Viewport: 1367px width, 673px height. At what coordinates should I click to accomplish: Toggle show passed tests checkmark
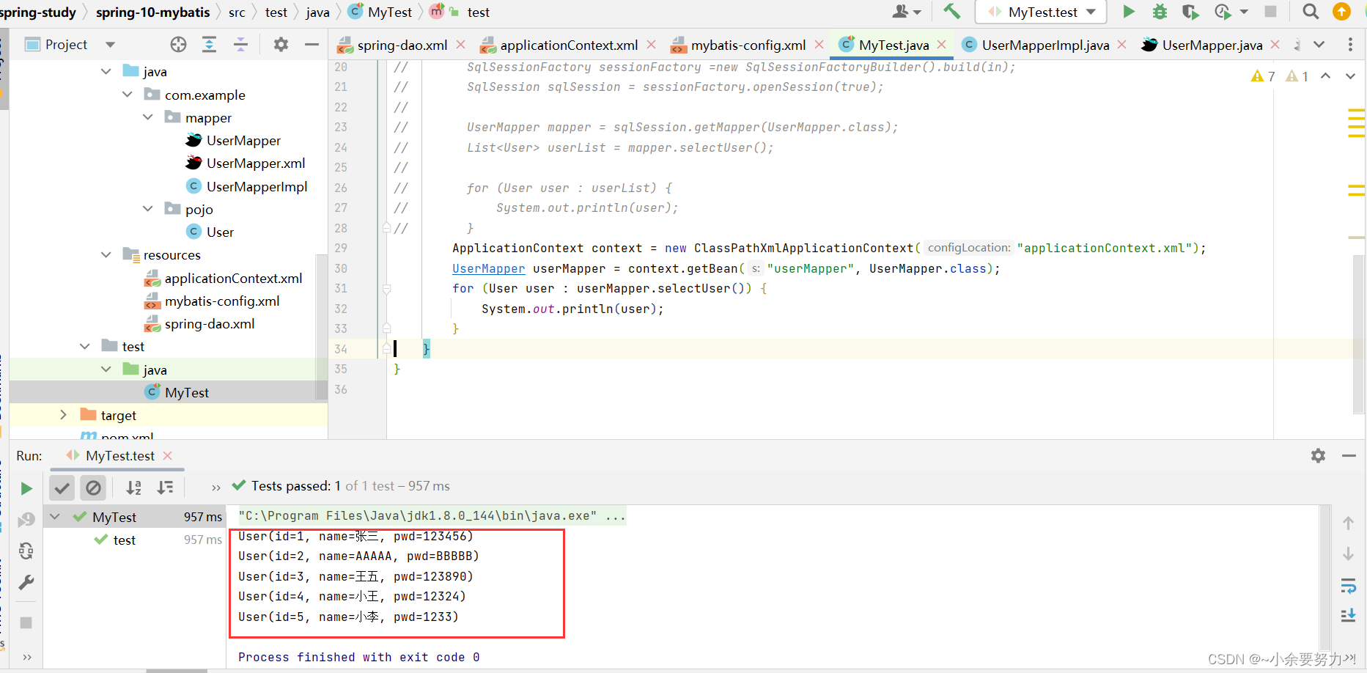(62, 488)
